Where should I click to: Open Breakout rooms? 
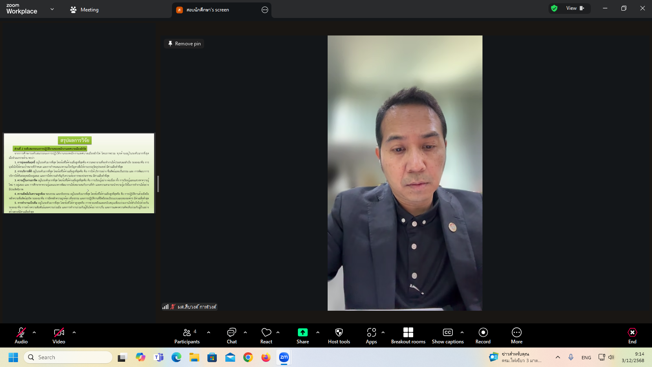[x=408, y=335]
